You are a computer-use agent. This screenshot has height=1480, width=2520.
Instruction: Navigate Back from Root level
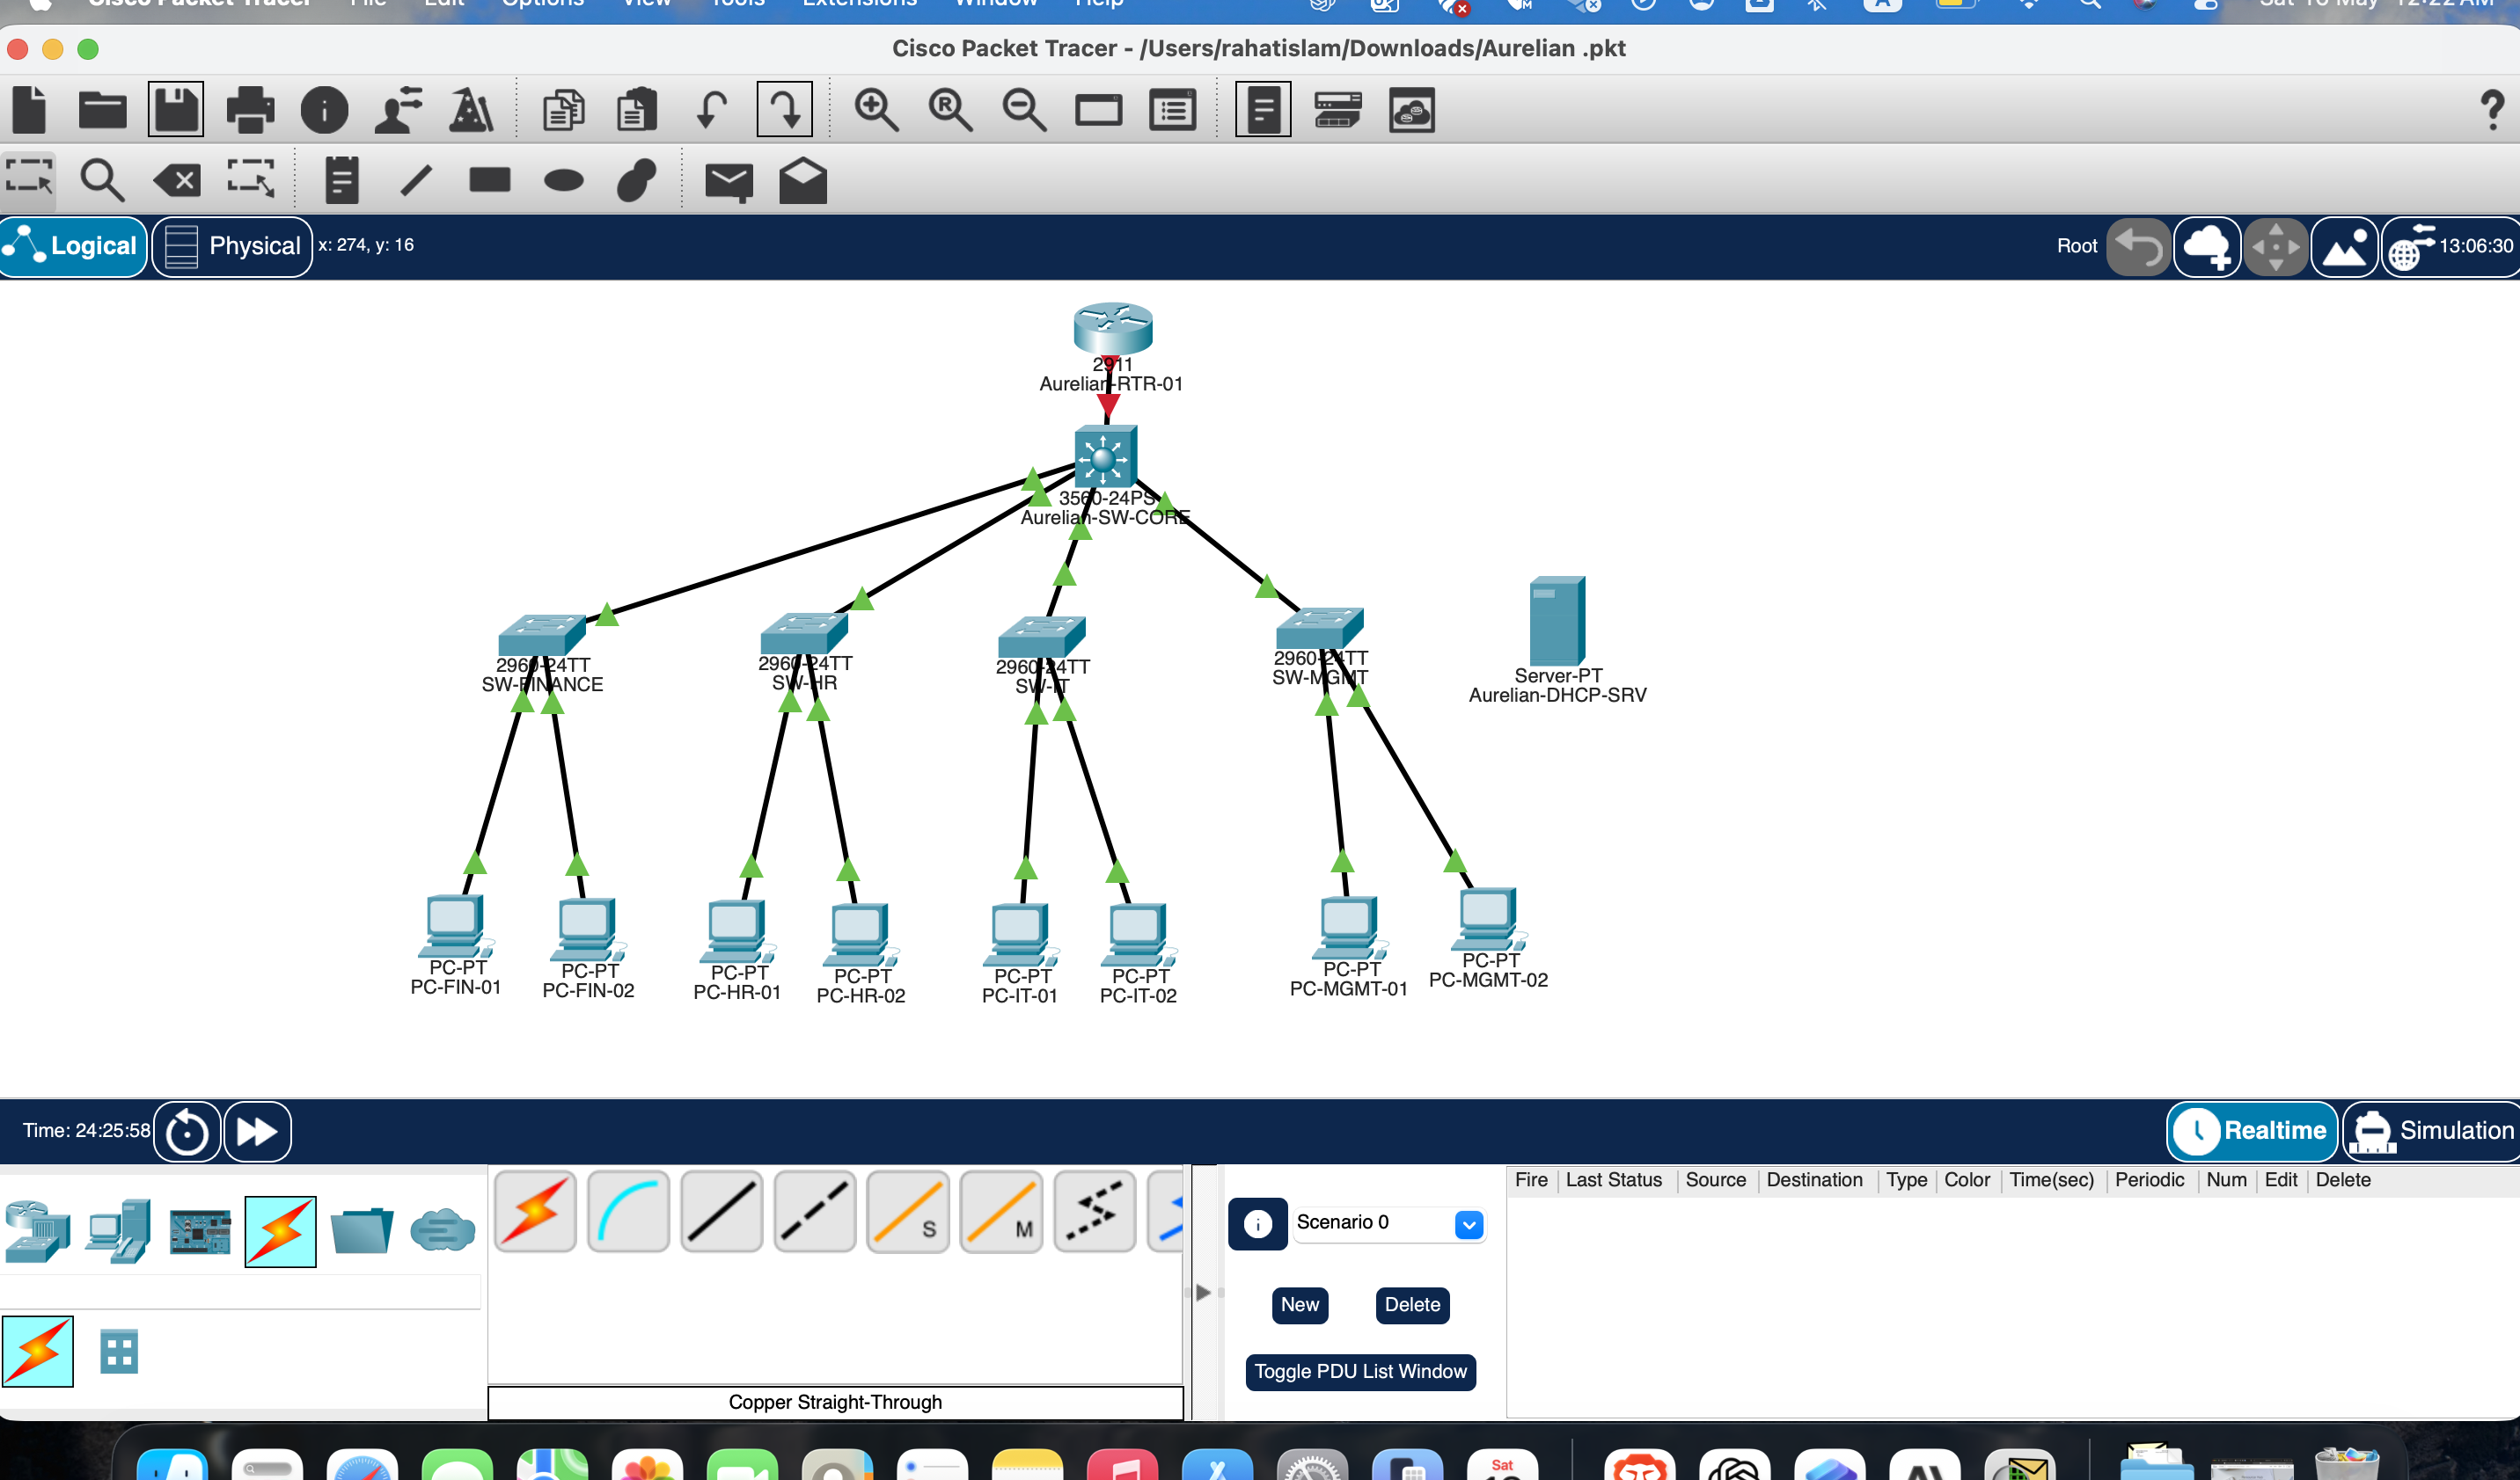(x=2138, y=247)
